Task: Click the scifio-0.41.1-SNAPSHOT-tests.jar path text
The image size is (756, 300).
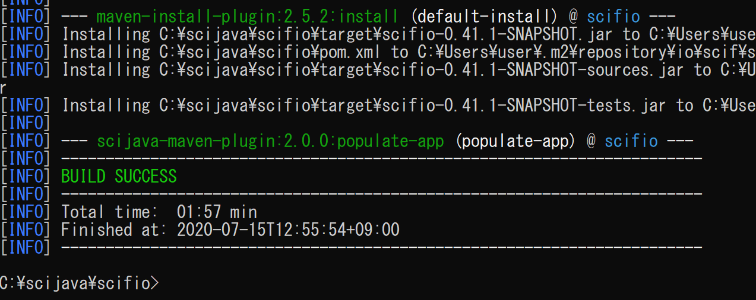Action: [511, 106]
